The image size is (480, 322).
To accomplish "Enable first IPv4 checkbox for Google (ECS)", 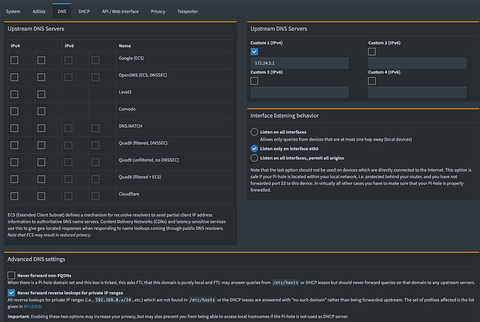I will [15, 61].
